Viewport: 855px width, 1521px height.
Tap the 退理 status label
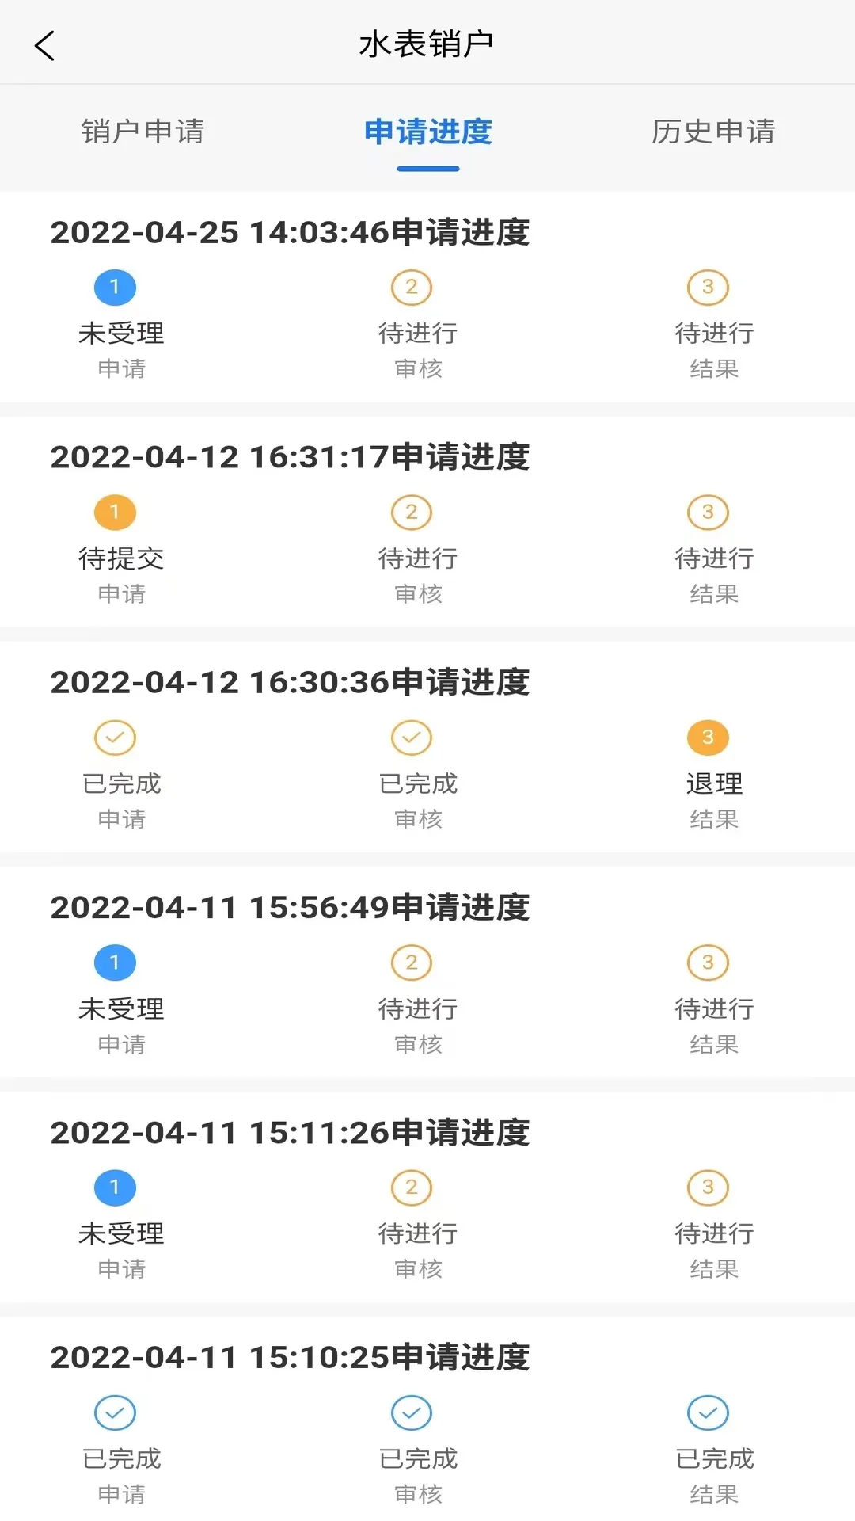(714, 783)
